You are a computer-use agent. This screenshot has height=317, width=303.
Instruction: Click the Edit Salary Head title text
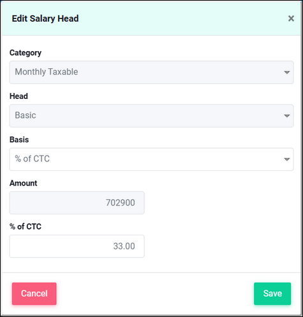point(45,18)
